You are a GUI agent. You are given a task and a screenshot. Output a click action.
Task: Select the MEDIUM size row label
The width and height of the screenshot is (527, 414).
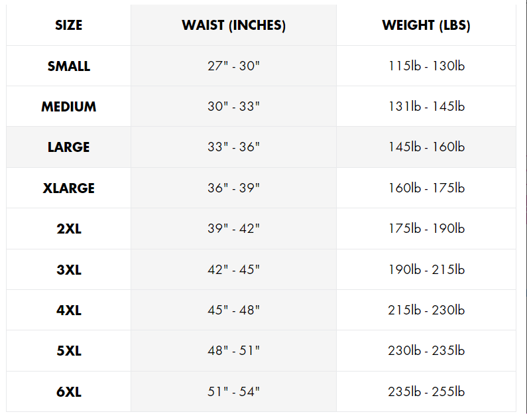pyautogui.click(x=69, y=107)
